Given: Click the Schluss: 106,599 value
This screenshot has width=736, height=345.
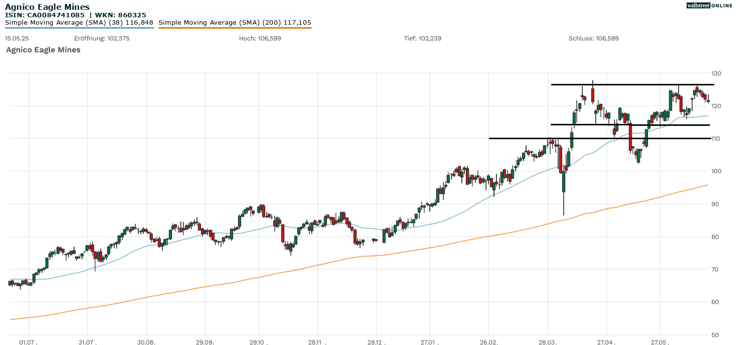Looking at the screenshot, I should [593, 38].
